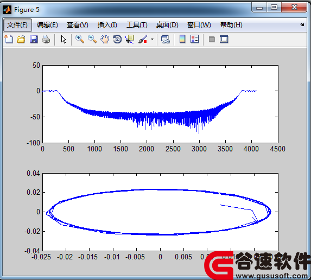Select the Data Cursor tool
The height and width of the screenshot is (280, 311).
130,39
